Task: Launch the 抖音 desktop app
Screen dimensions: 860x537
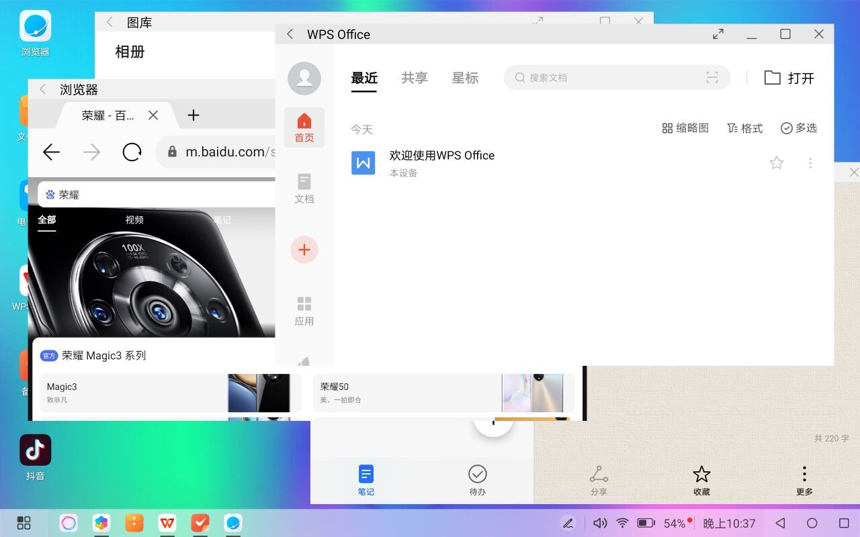Action: tap(35, 457)
